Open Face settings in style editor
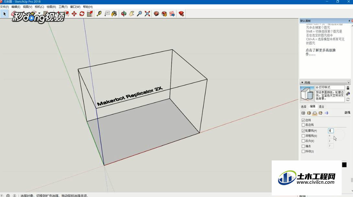The height and width of the screenshot is (197, 353). 309,113
